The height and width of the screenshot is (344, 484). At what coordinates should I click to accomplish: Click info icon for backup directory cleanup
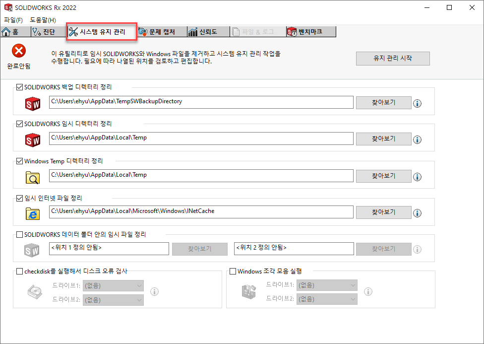pos(418,103)
